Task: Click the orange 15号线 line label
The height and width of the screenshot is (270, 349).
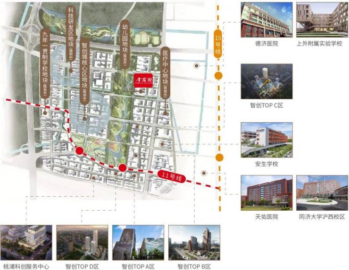Action: point(218,44)
